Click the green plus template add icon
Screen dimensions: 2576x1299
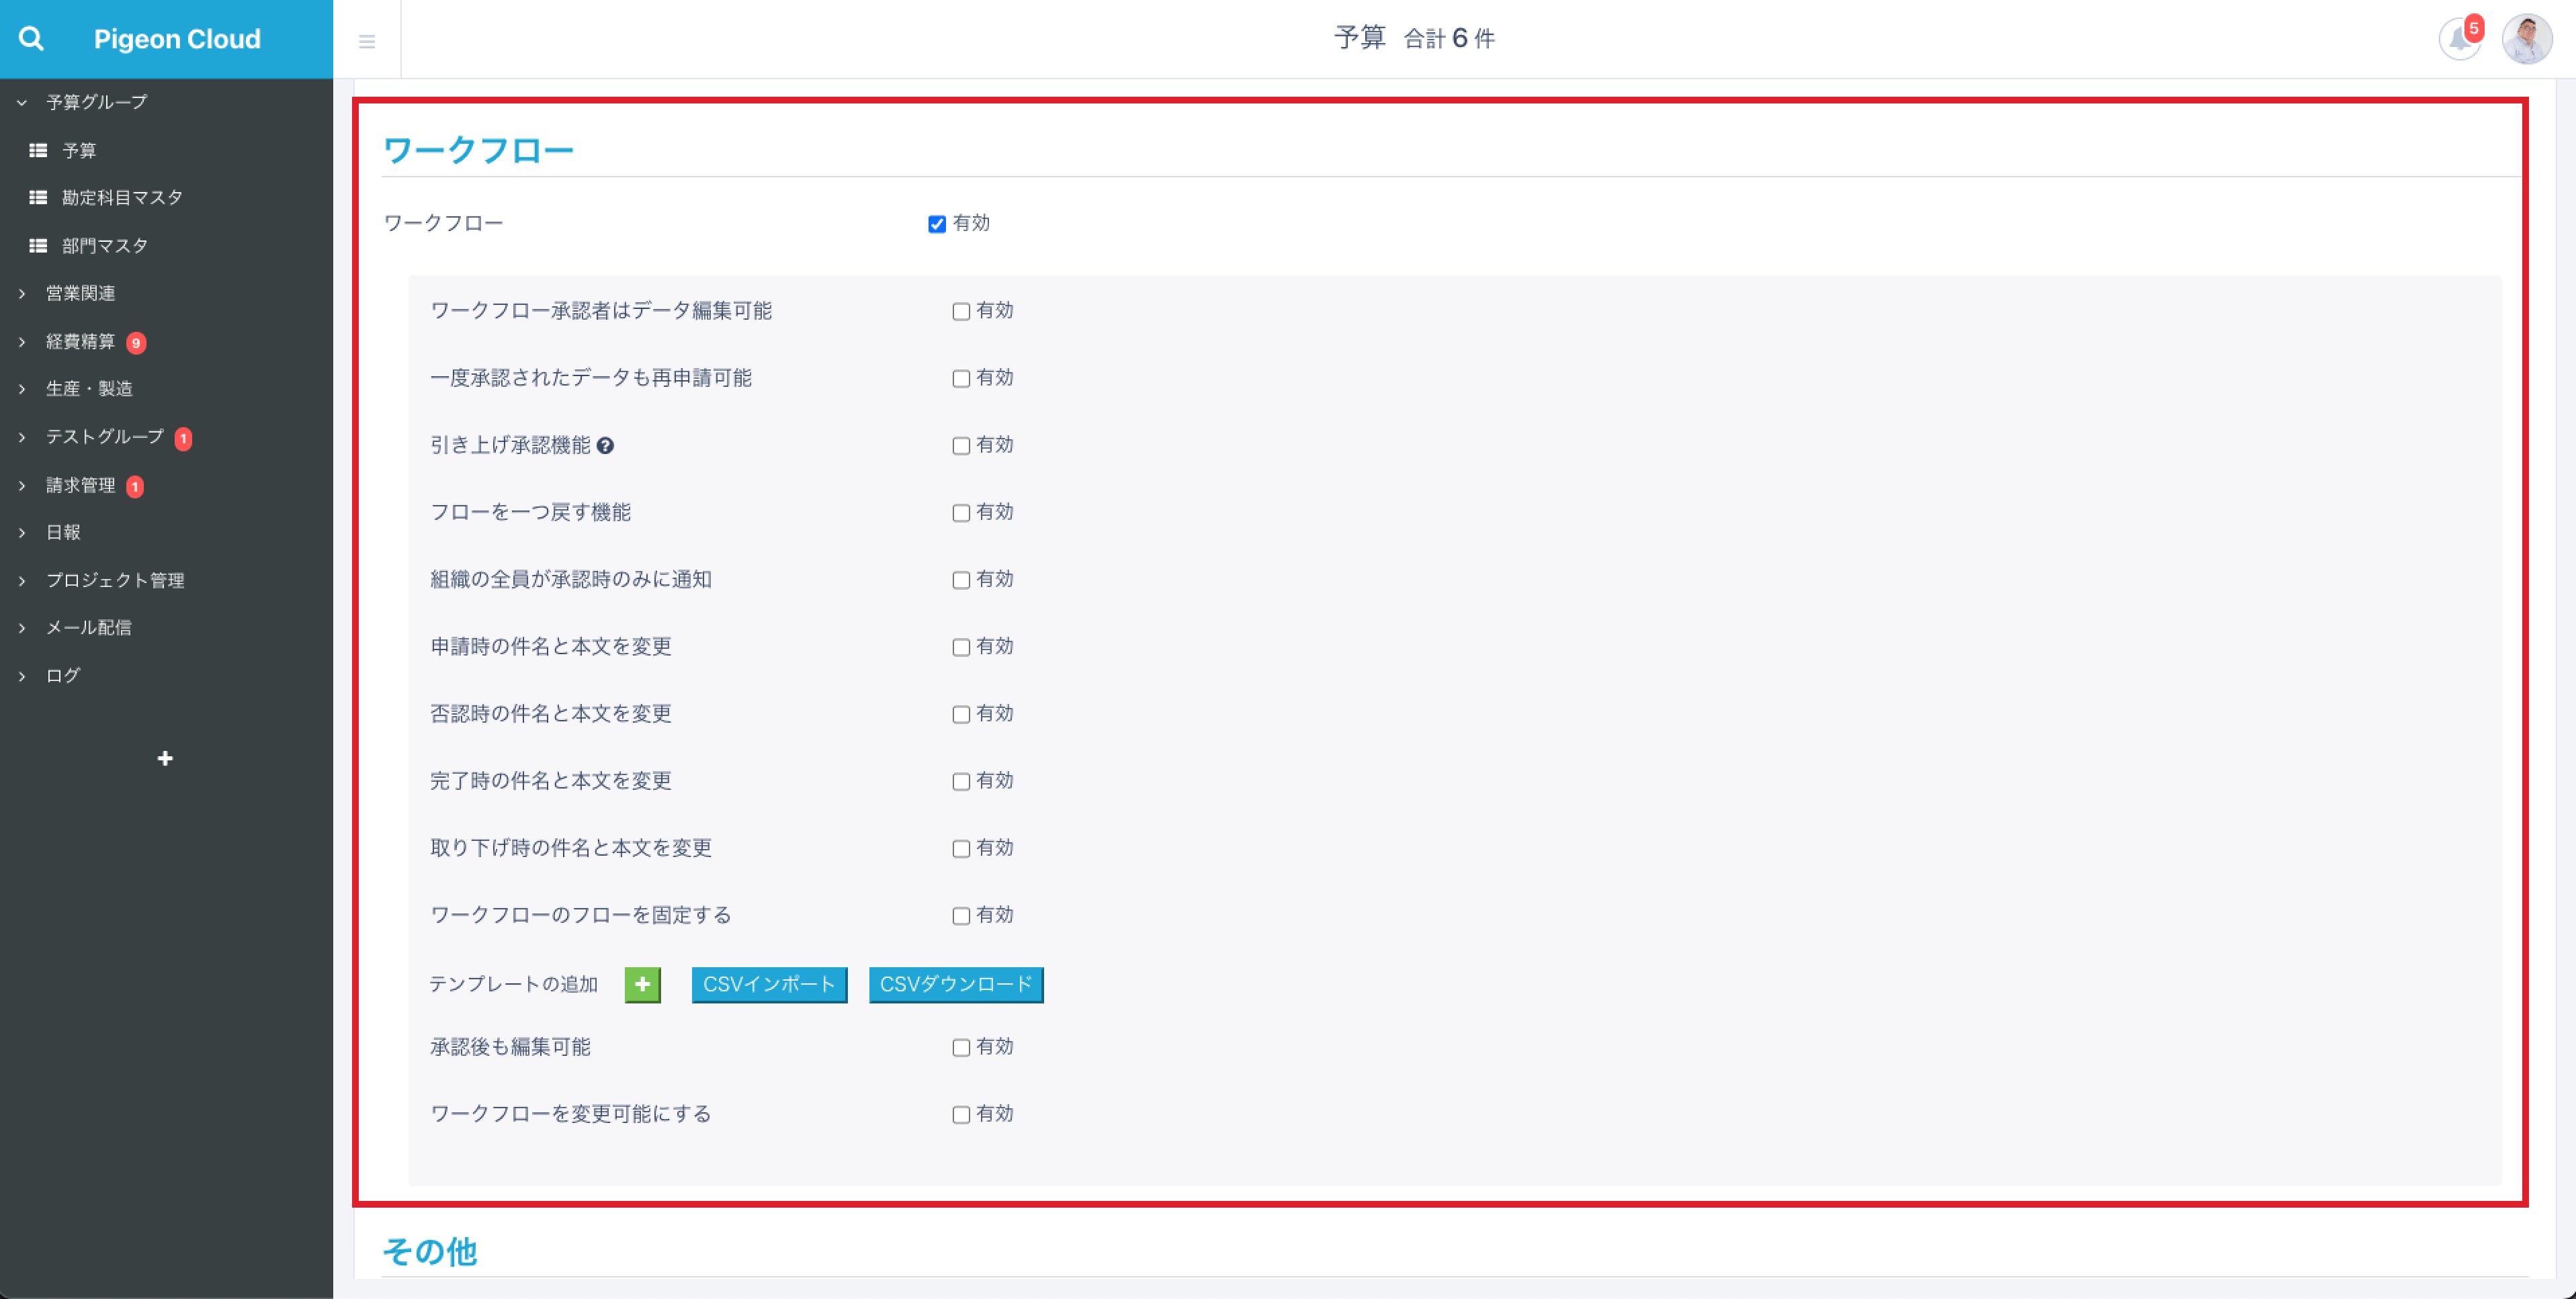[642, 984]
